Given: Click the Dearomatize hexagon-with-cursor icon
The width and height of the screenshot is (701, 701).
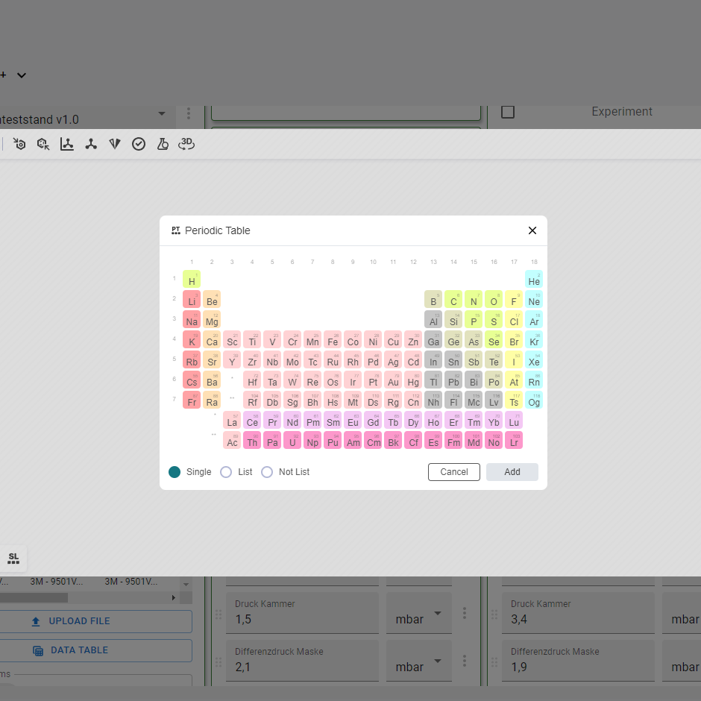Looking at the screenshot, I should [43, 144].
